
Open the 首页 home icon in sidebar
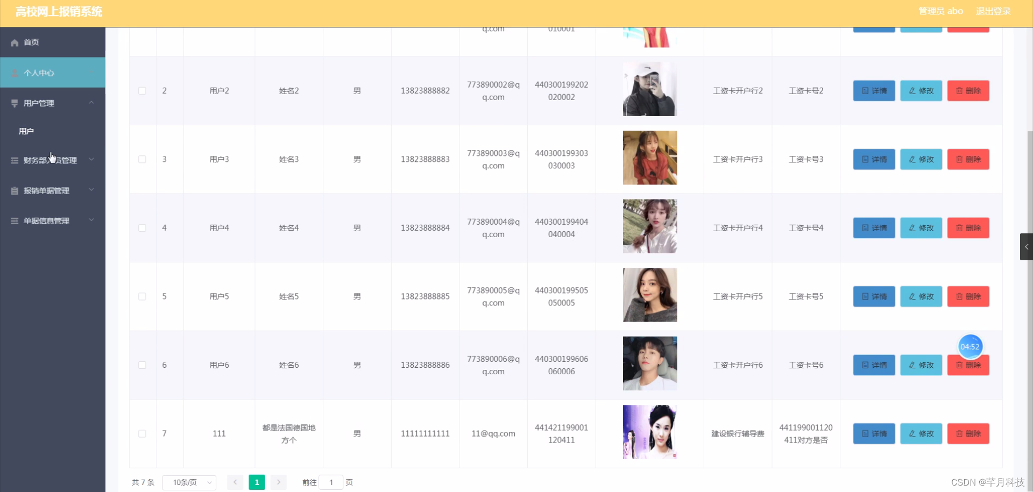coord(15,42)
